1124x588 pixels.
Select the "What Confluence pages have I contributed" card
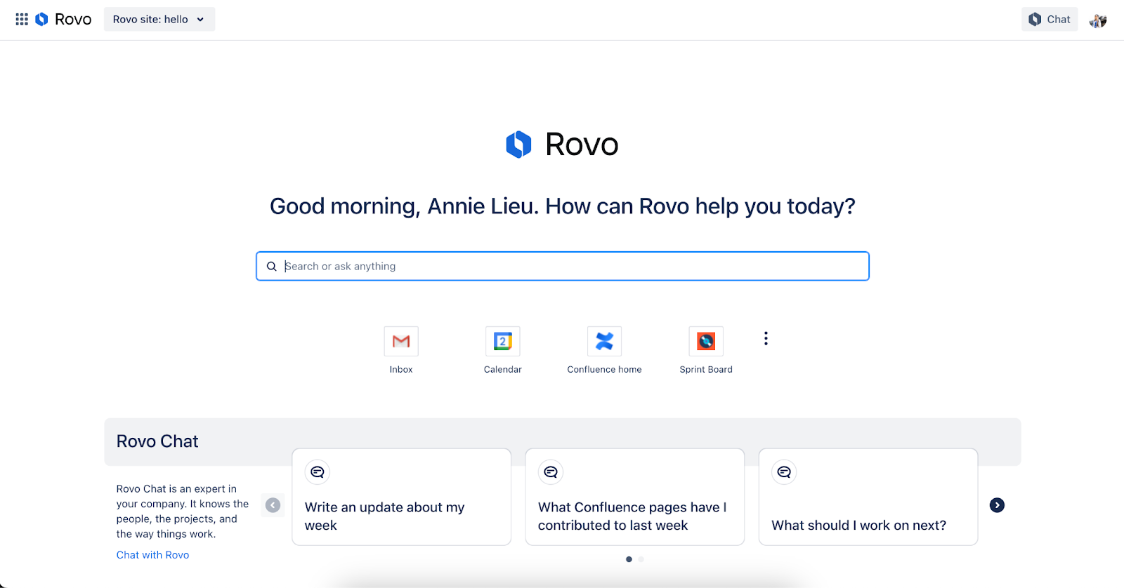[635, 497]
